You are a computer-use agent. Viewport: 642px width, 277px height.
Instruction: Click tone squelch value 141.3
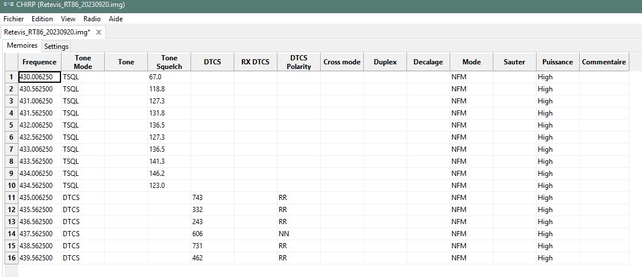tap(169, 161)
